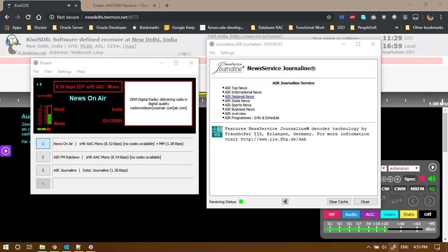The width and height of the screenshot is (448, 252).
Task: Switch to the Users tab
Action: [x=389, y=214]
